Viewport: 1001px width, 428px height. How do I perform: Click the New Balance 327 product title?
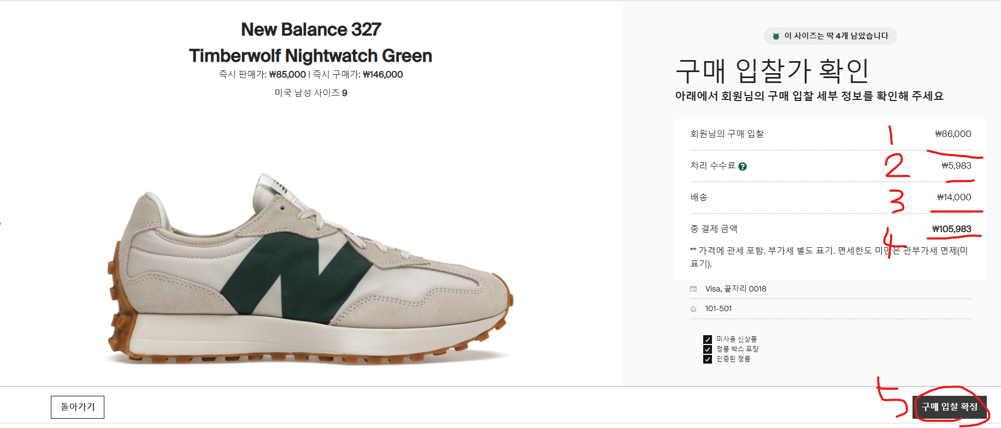click(310, 43)
